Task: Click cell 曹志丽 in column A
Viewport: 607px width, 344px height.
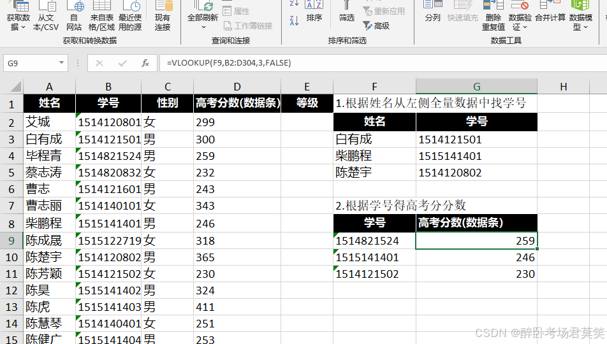Action: 49,206
